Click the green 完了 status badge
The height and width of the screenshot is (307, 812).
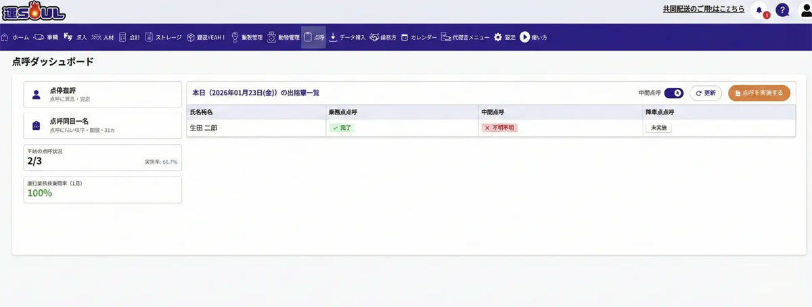(342, 127)
